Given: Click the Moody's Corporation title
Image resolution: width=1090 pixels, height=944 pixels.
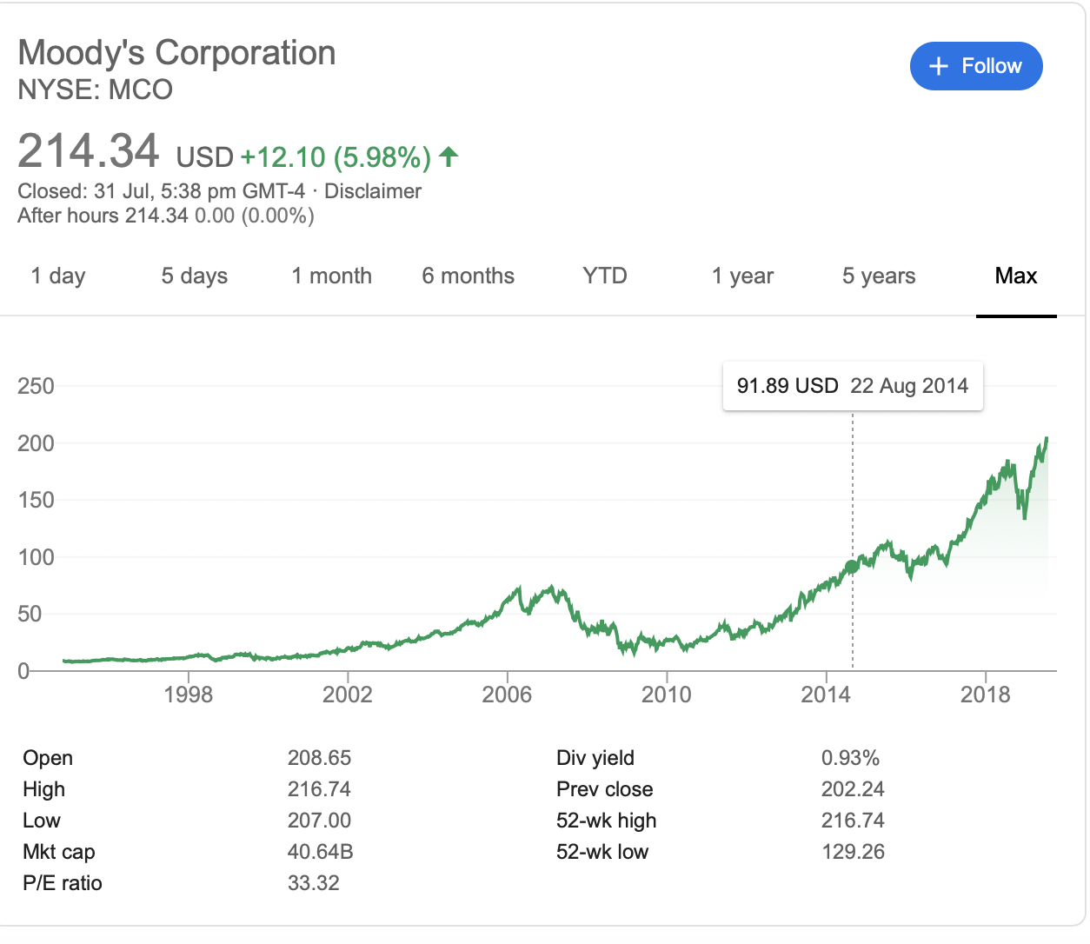Looking at the screenshot, I should tap(176, 53).
